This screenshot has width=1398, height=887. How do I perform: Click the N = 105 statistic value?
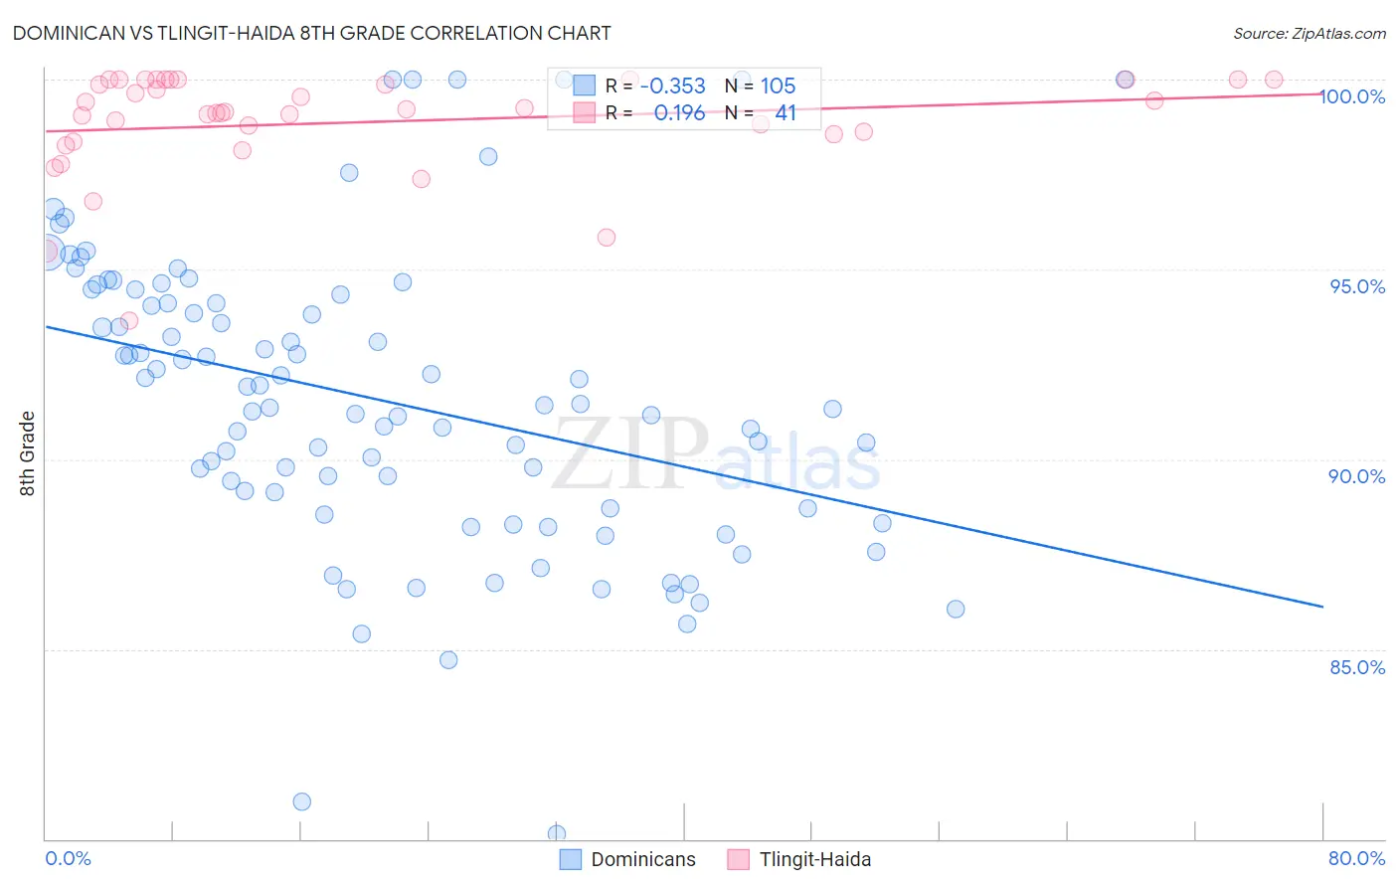(x=761, y=87)
